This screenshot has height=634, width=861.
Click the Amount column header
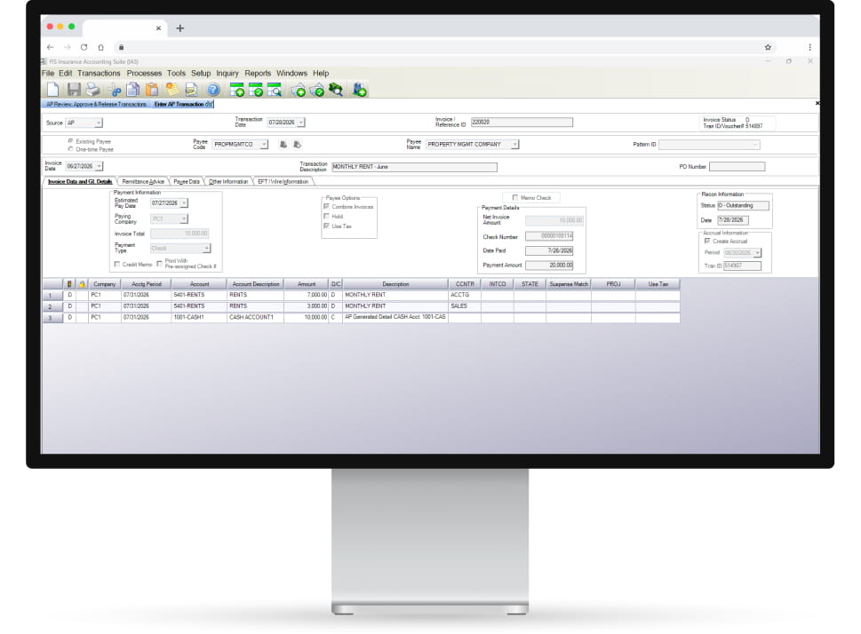307,284
